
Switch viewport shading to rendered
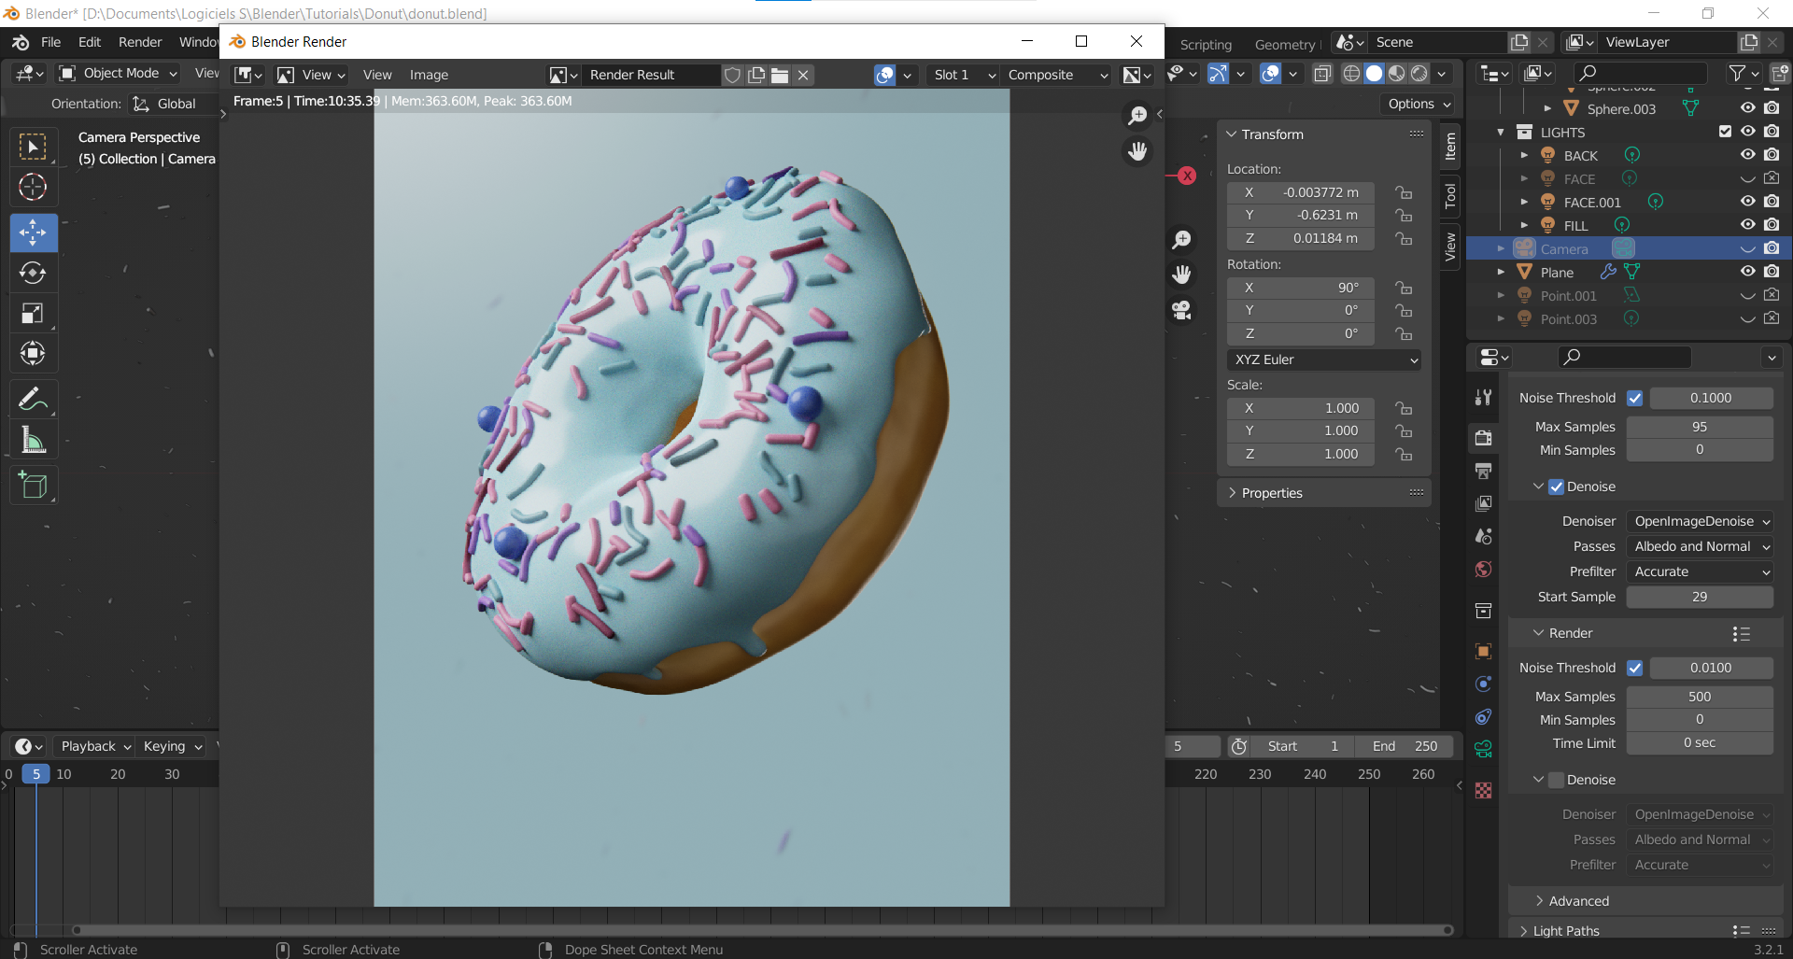coord(1419,73)
